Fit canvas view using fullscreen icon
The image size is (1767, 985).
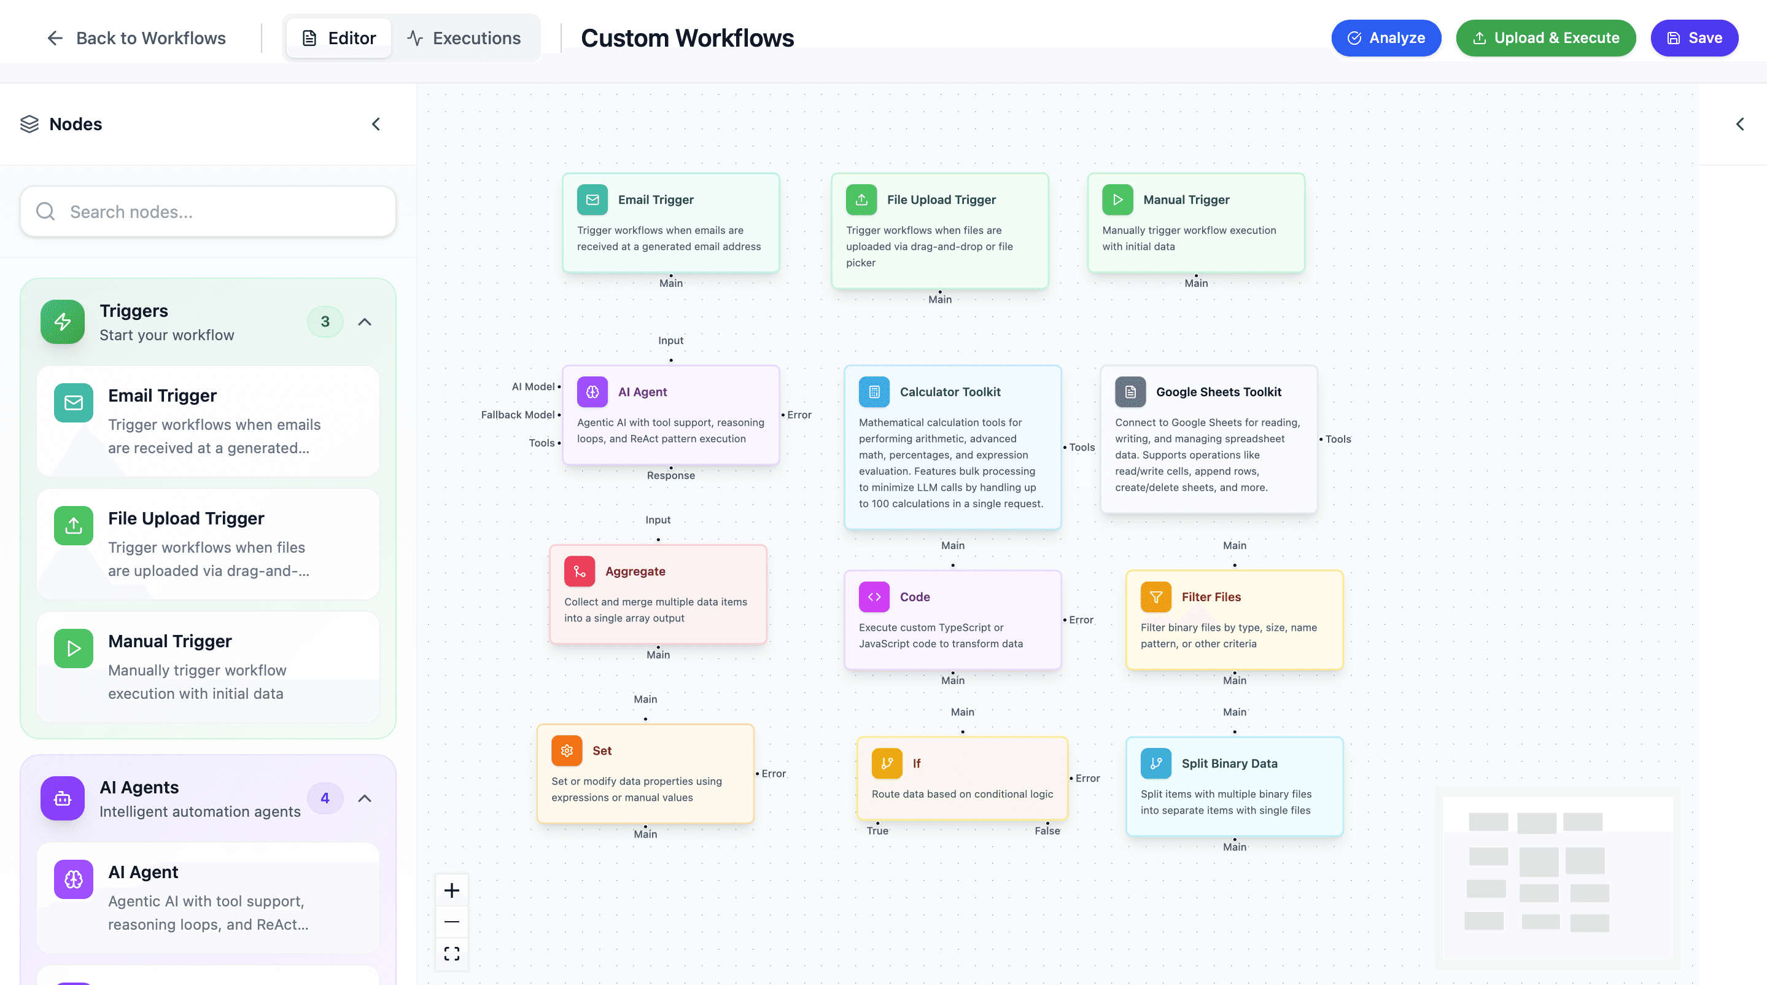451,954
